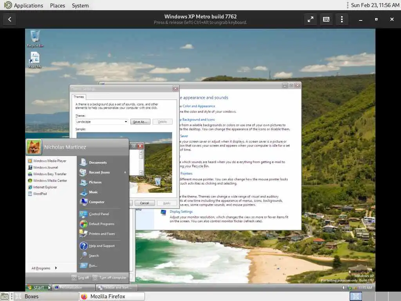Open Computer from the Start menu
Image resolution: width=401 pixels, height=301 pixels.
coord(92,202)
